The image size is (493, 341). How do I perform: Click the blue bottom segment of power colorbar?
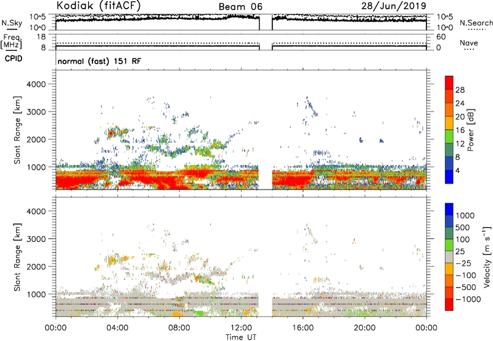click(449, 177)
